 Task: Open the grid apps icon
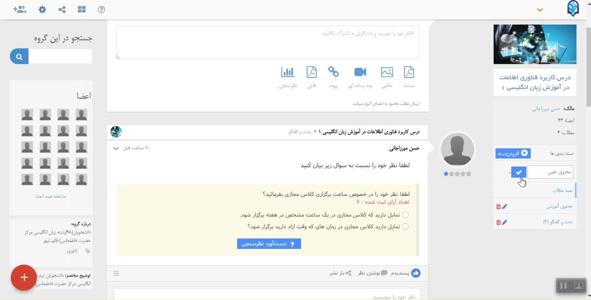82,10
